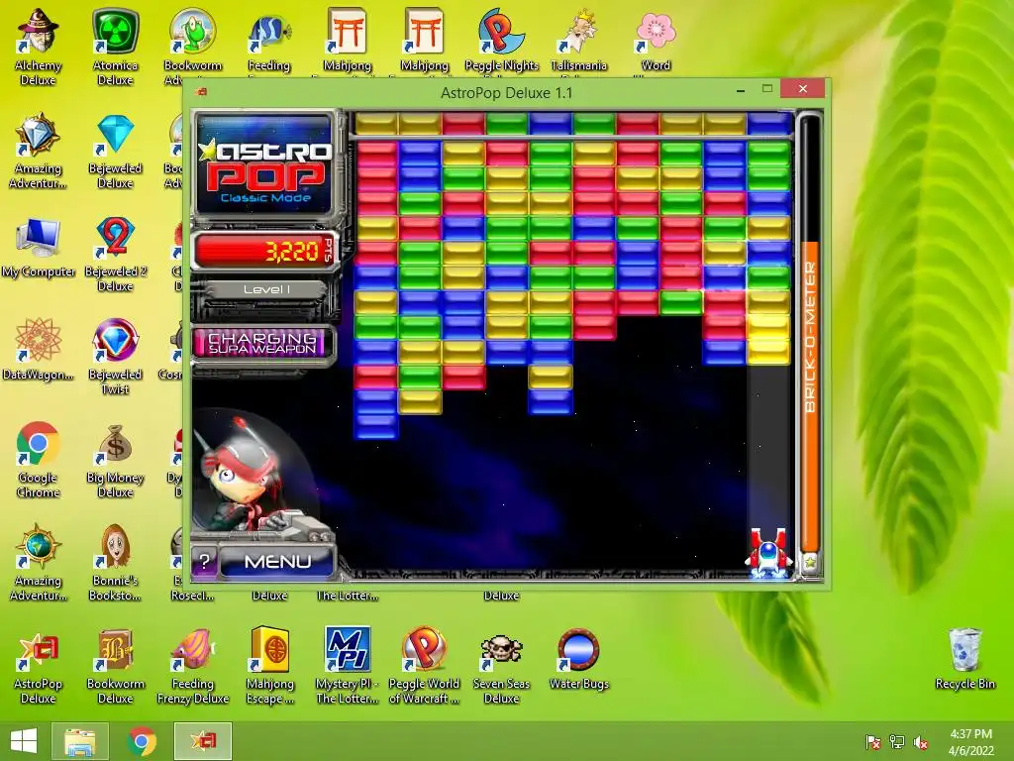Open the Amazing Adventures icon beside Bejeweled Deluxe

(x=38, y=151)
